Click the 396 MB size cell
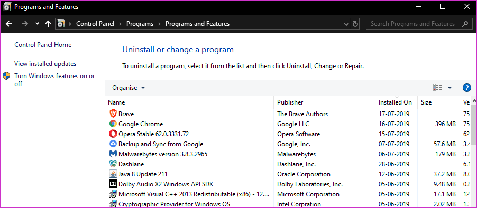477x208 pixels. pyautogui.click(x=445, y=124)
